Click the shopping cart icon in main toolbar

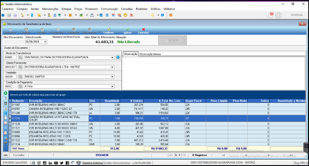(x=59, y=15)
